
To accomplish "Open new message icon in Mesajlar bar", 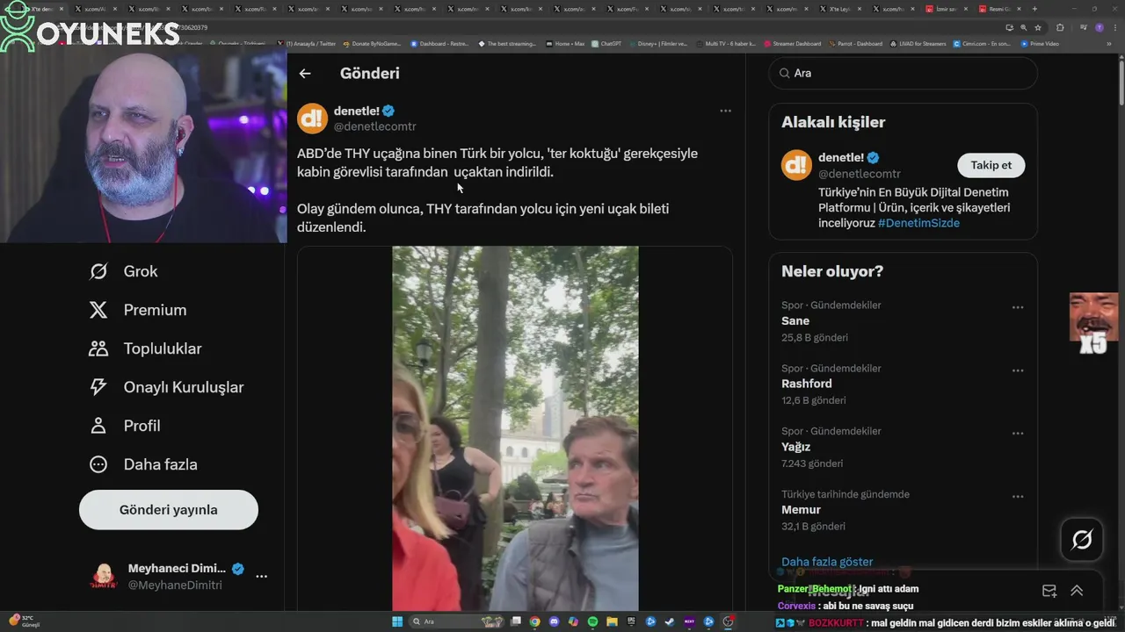I will pos(1049,591).
